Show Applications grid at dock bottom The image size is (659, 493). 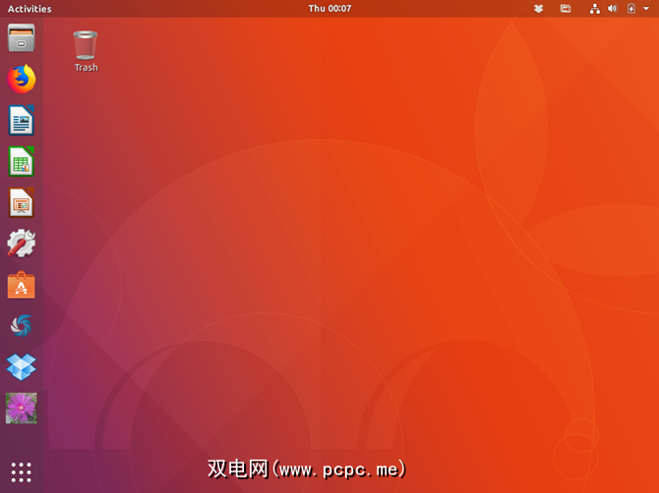click(x=21, y=471)
